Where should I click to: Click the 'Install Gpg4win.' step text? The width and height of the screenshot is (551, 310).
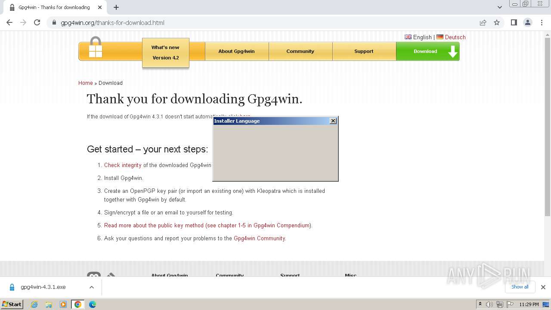coord(124,178)
